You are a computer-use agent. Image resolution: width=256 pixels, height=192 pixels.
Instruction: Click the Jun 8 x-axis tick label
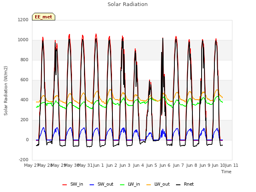192,165
